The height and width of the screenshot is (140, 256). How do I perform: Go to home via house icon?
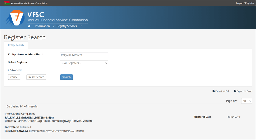(x=29, y=26)
